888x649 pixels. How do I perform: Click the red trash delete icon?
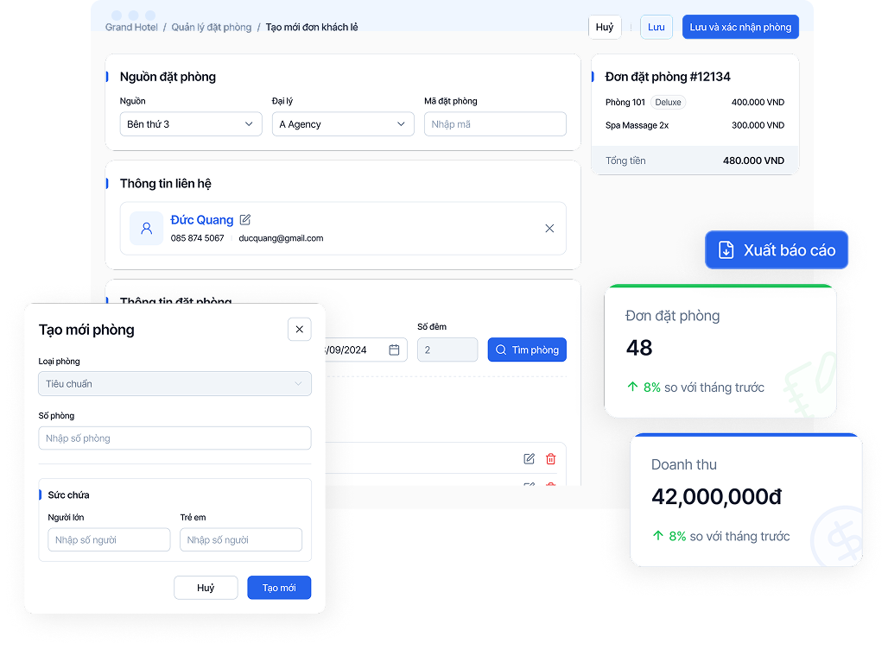tap(551, 459)
